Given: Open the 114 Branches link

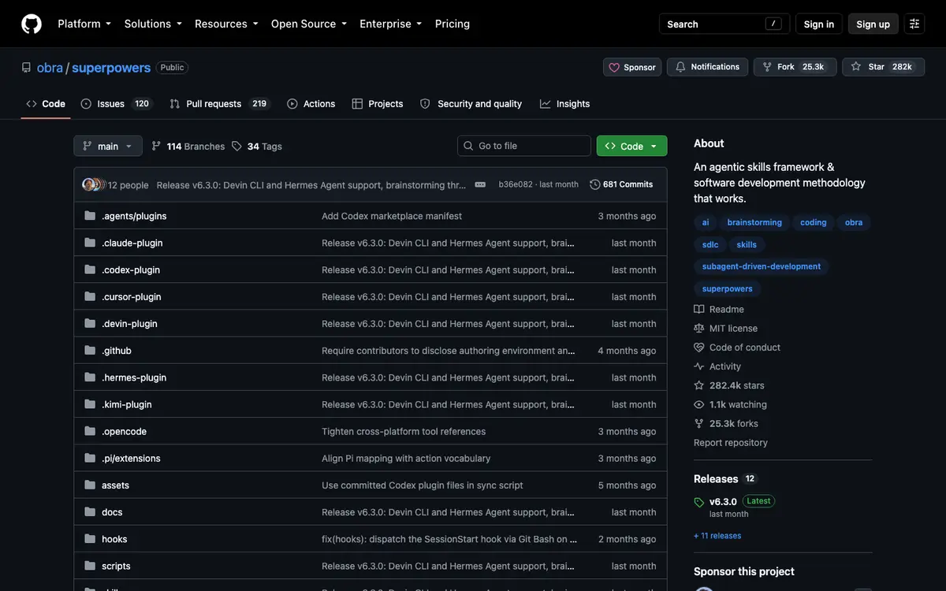Looking at the screenshot, I should tap(188, 146).
